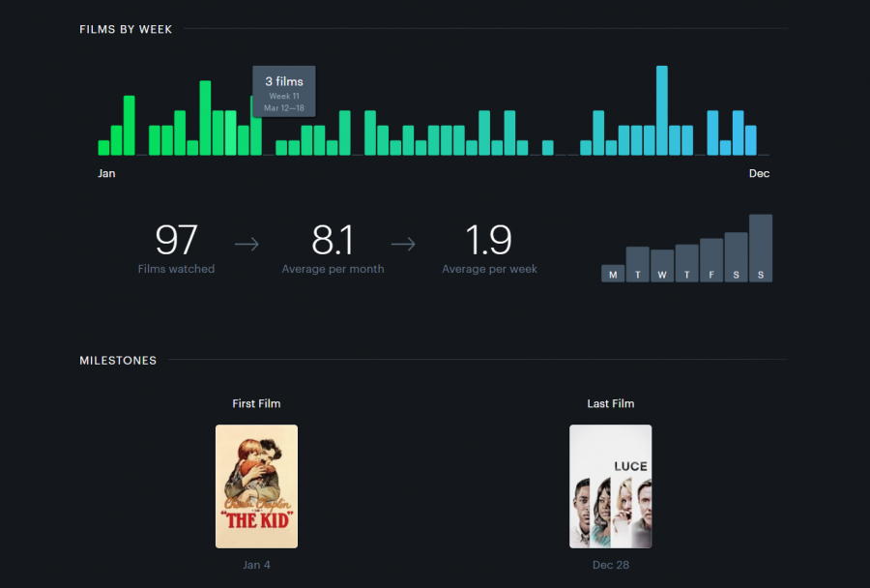This screenshot has width=870, height=588.
Task: Click the Friday bar in weekly summary chart
Action: [x=710, y=256]
